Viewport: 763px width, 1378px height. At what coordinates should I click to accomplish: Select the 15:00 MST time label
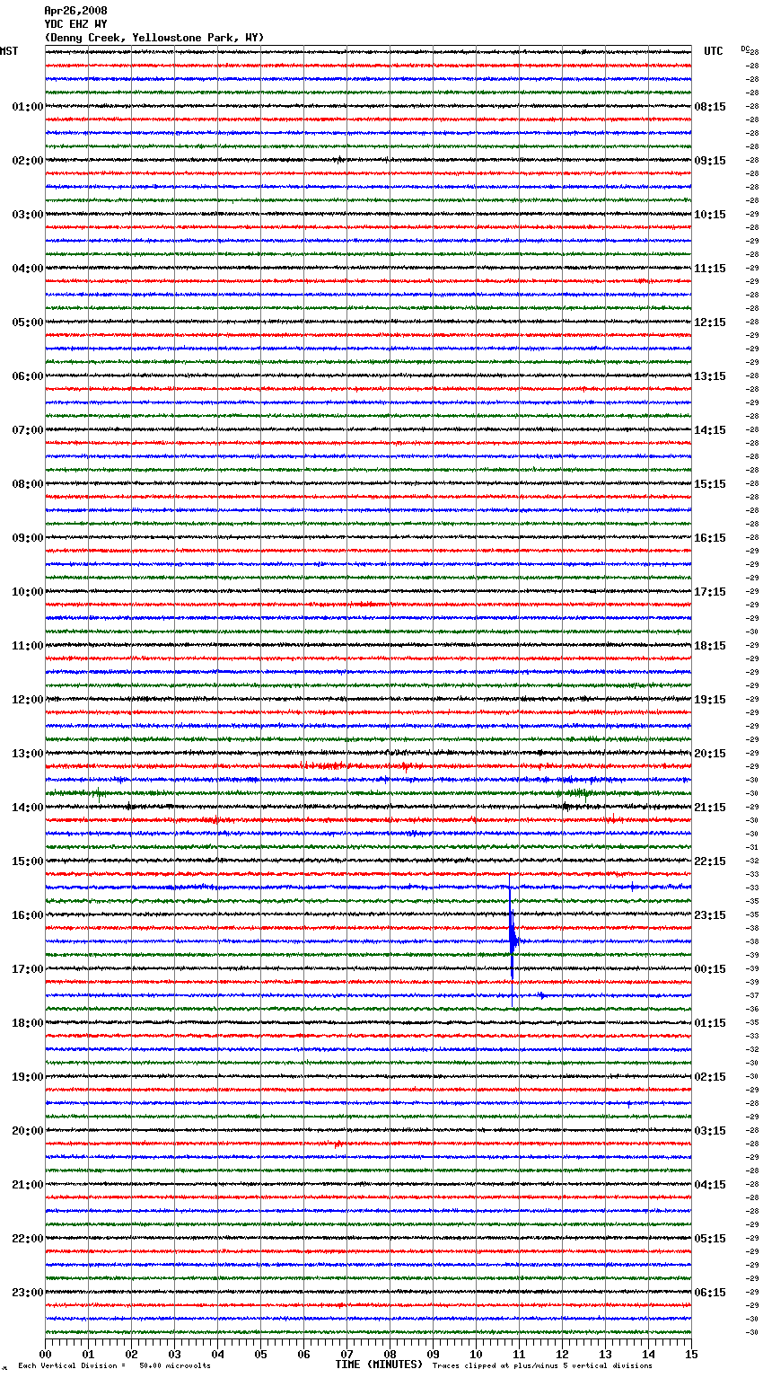28,861
